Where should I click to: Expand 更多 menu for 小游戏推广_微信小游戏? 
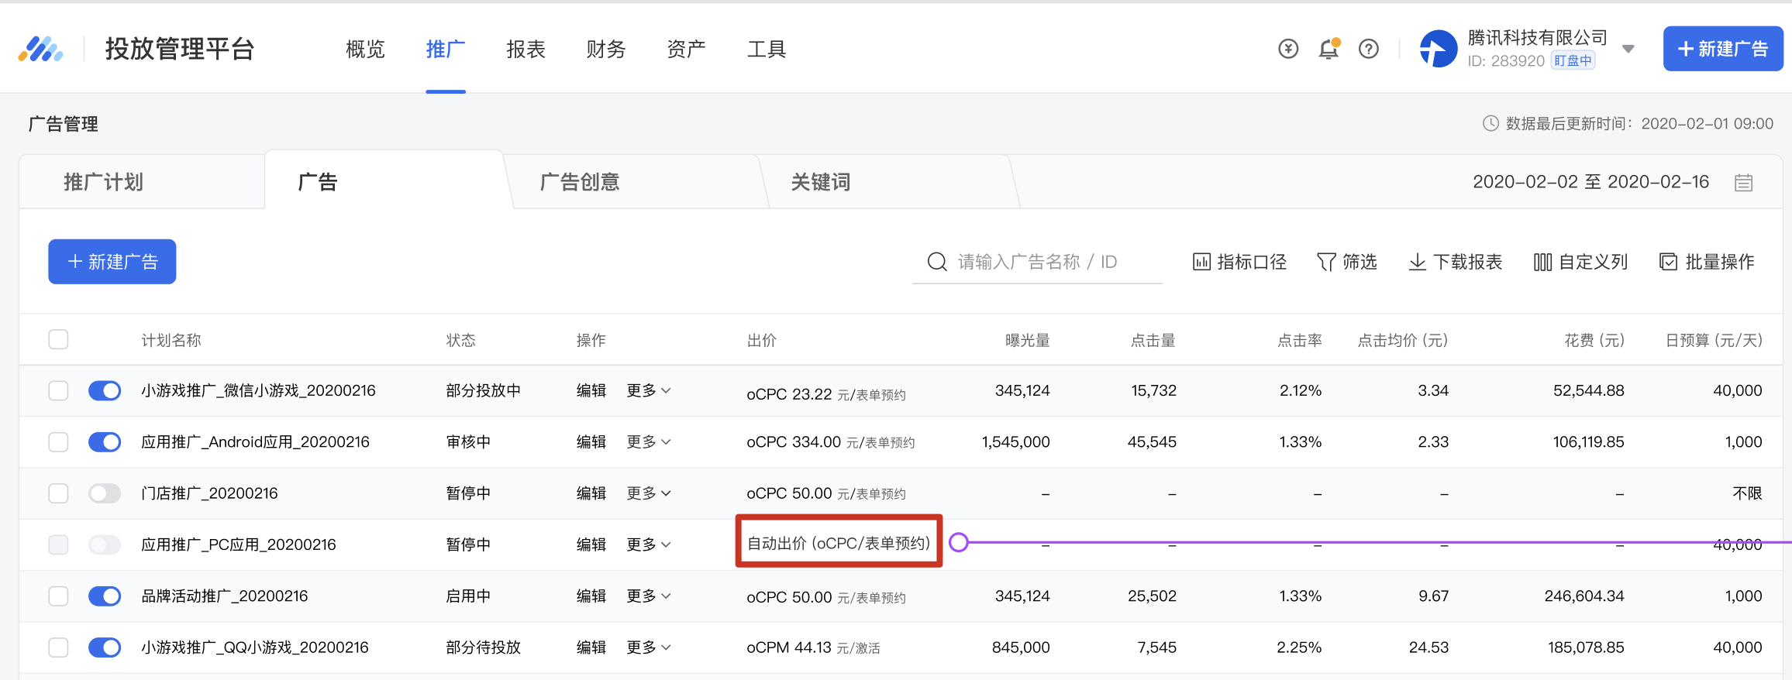(x=649, y=390)
